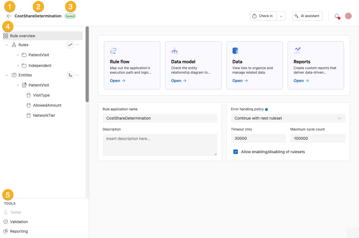Viewport: 359px width, 238px height.
Task: Click the Description input field
Action: coord(160,144)
